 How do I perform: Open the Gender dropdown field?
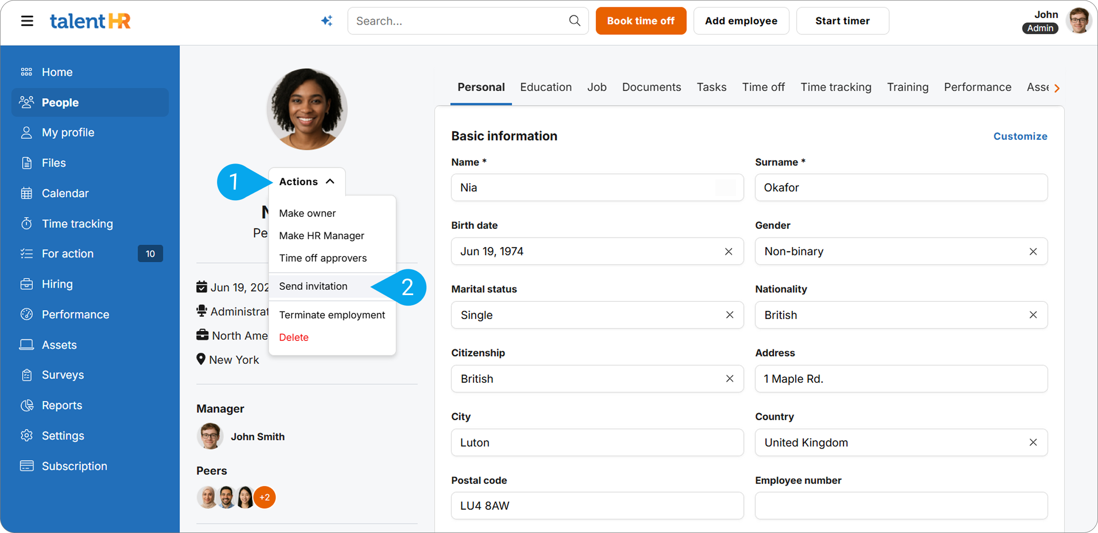(892, 251)
